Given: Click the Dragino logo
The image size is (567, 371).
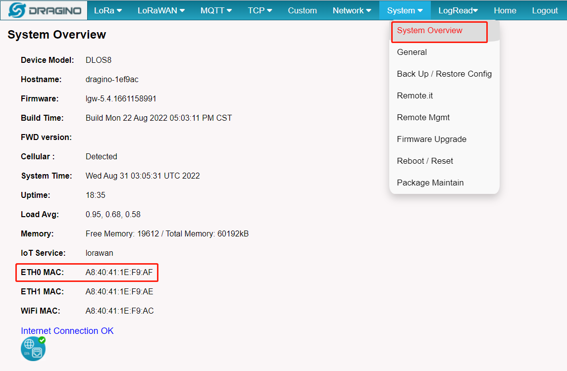Looking at the screenshot, I should click(x=45, y=10).
